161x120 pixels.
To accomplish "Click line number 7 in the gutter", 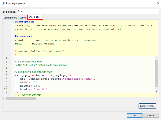I will [x=6, y=79].
